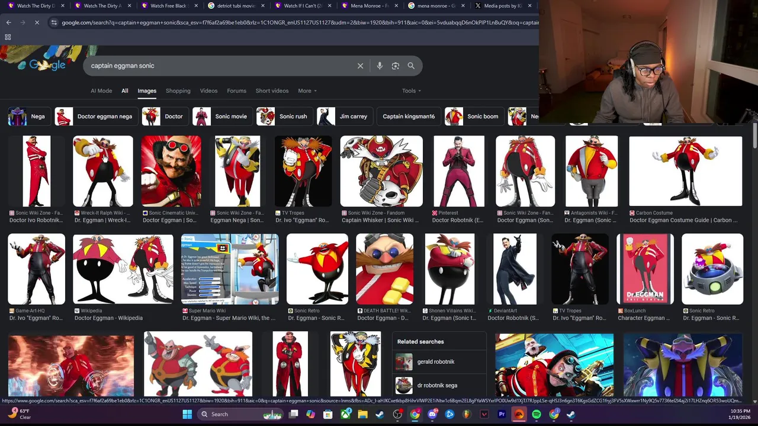Go to the Google logo homepage
Screen dimensions: 758x426
[x=47, y=65]
